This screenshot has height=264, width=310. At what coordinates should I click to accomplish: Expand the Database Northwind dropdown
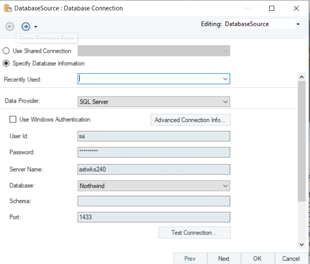click(x=225, y=186)
